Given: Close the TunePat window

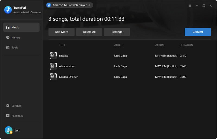Looking at the screenshot, I should pos(211,6).
